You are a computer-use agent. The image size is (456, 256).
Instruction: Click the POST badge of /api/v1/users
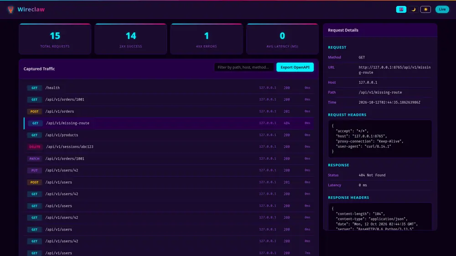[34, 182]
